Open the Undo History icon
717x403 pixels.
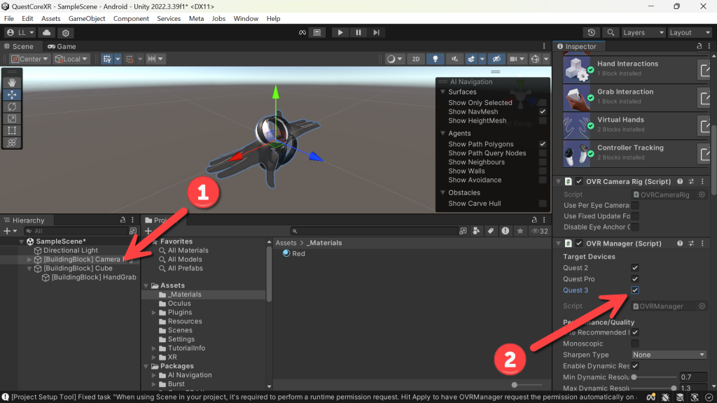point(591,32)
